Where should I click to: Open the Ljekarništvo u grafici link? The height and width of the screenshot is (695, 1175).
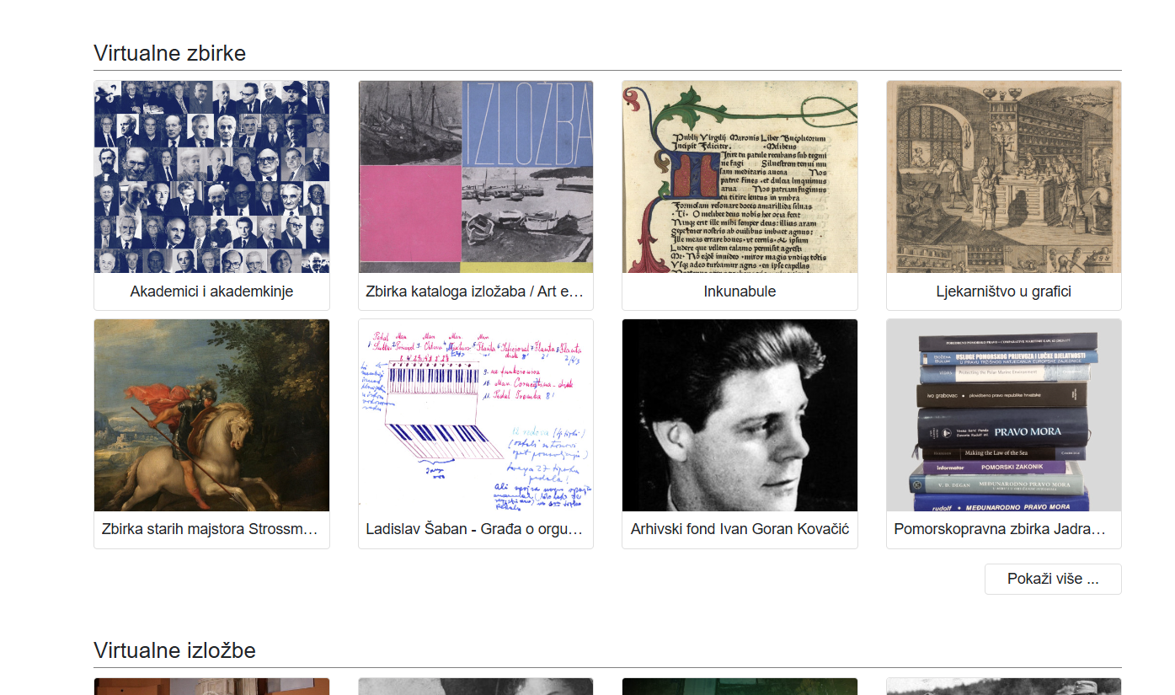point(1003,291)
